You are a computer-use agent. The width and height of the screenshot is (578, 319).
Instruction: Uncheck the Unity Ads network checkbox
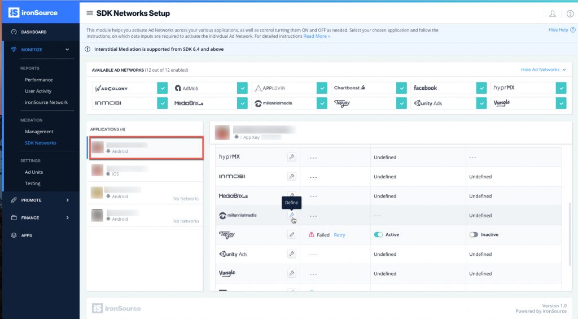[x=481, y=103]
